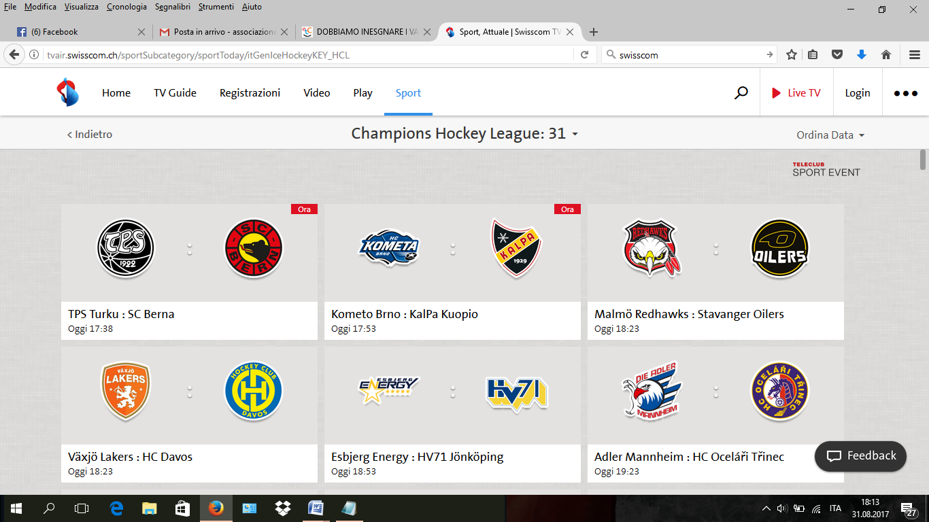Image resolution: width=929 pixels, height=522 pixels.
Task: Click the site info icon in URL bar
Action: [34, 55]
